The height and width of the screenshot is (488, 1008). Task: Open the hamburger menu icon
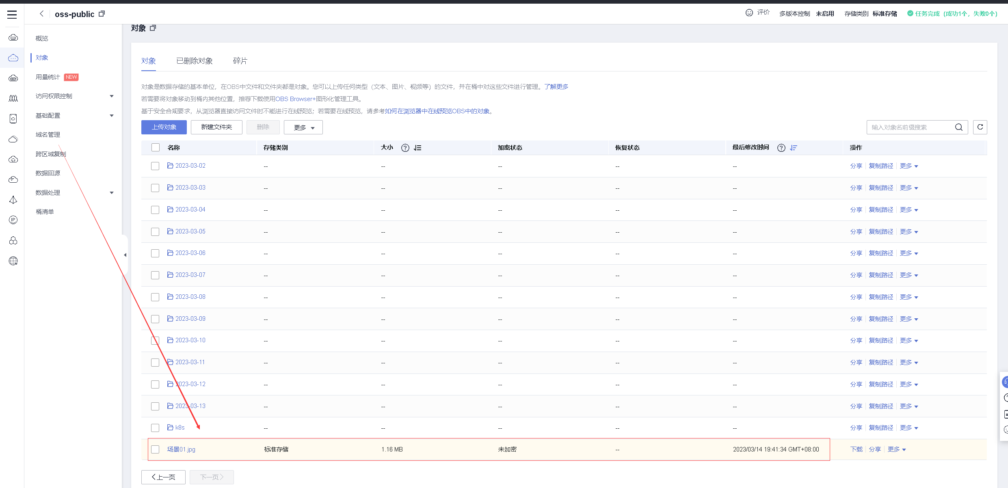(x=12, y=15)
